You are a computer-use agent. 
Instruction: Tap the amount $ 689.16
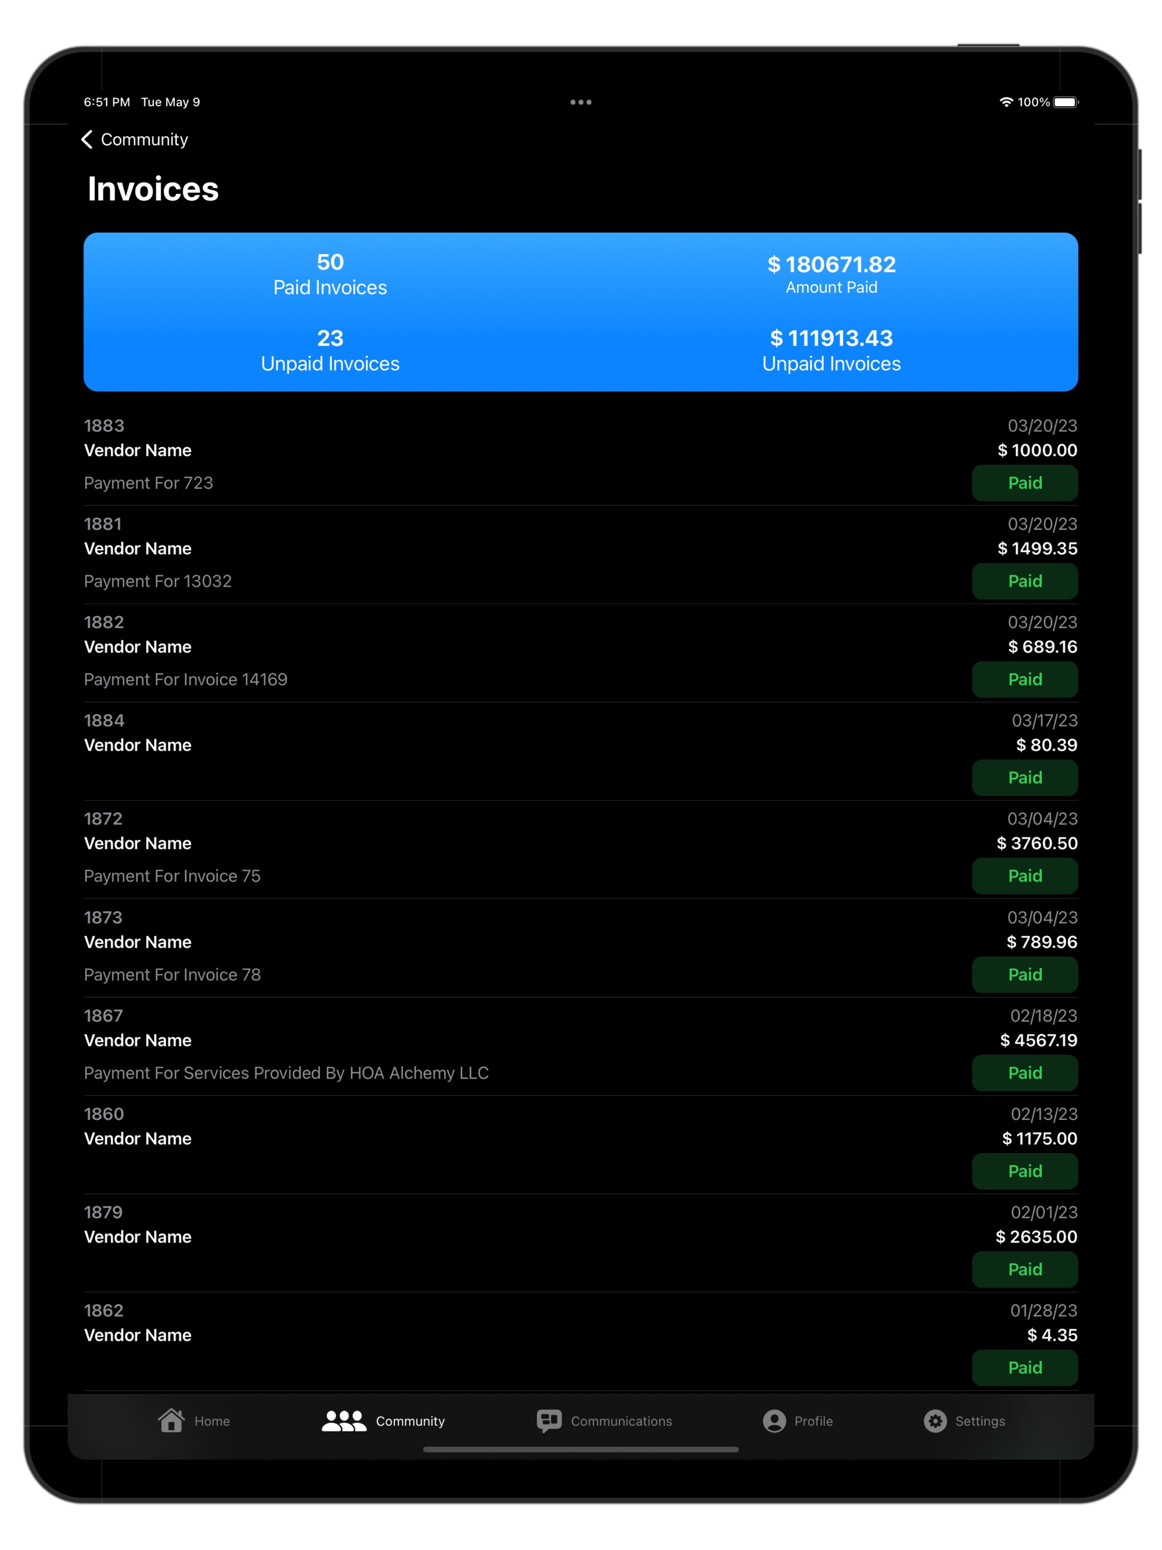point(1043,647)
